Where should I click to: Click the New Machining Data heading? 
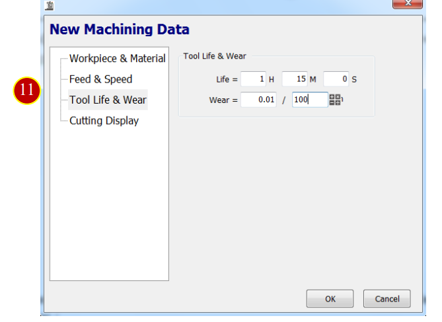(120, 30)
